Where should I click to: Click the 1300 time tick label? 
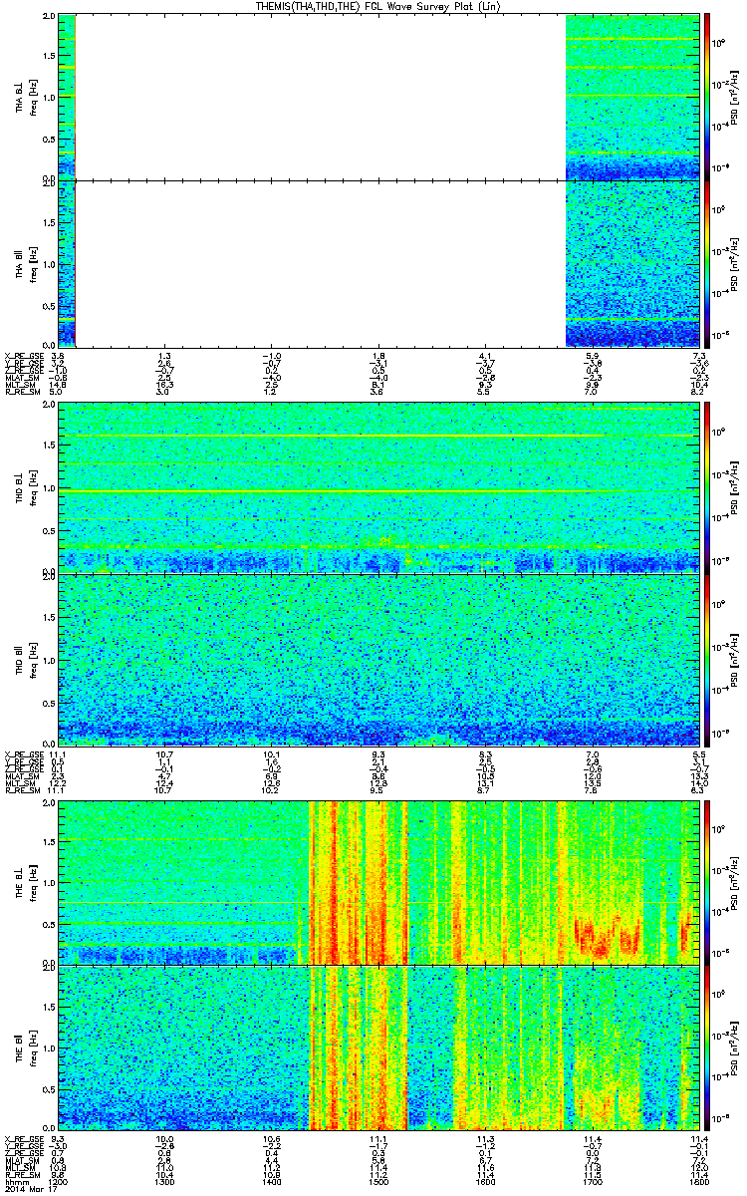(165, 1183)
